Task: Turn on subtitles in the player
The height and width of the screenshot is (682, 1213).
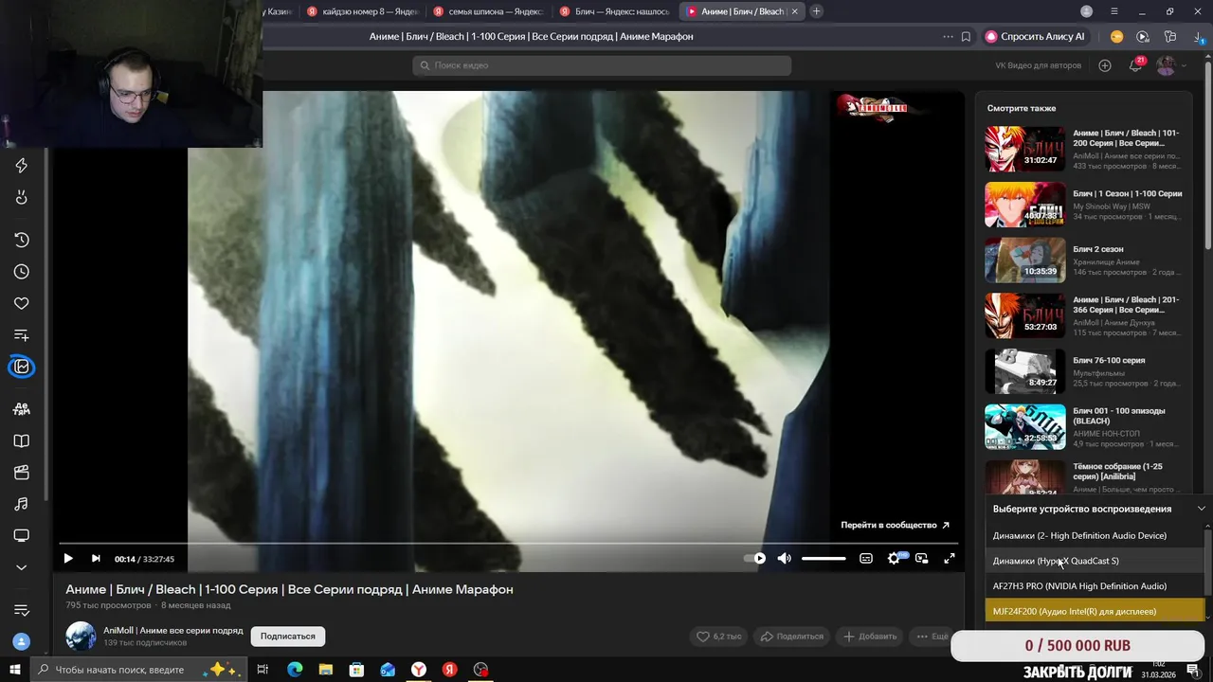Action: (865, 559)
